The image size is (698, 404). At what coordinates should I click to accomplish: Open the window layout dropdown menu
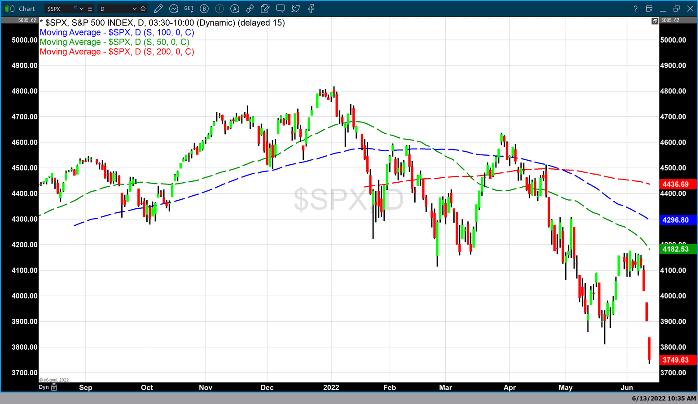[649, 9]
